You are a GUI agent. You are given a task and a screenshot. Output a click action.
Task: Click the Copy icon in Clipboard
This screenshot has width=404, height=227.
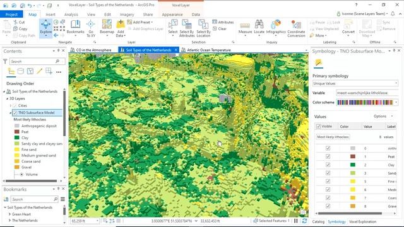tap(15, 28)
